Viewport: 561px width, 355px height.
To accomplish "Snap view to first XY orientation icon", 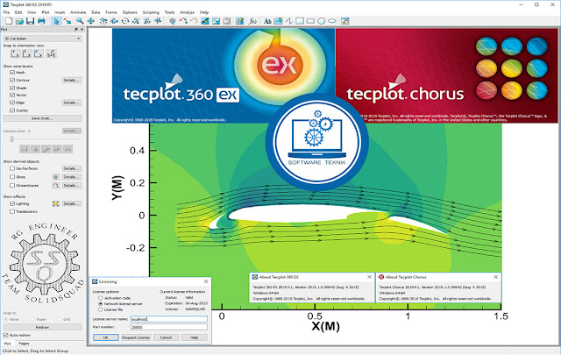I will tap(15, 53).
